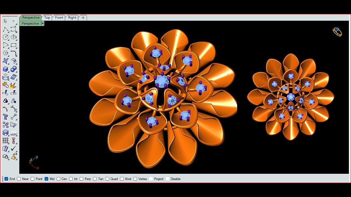This screenshot has width=351, height=197.
Task: Select the Rotate tool
Action: [x=13, y=125]
